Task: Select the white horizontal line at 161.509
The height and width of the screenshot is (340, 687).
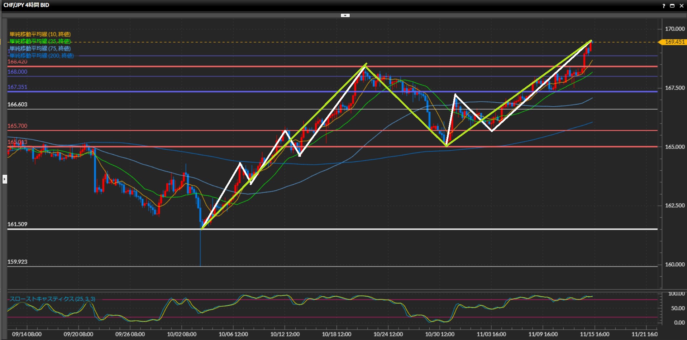Action: point(323,229)
